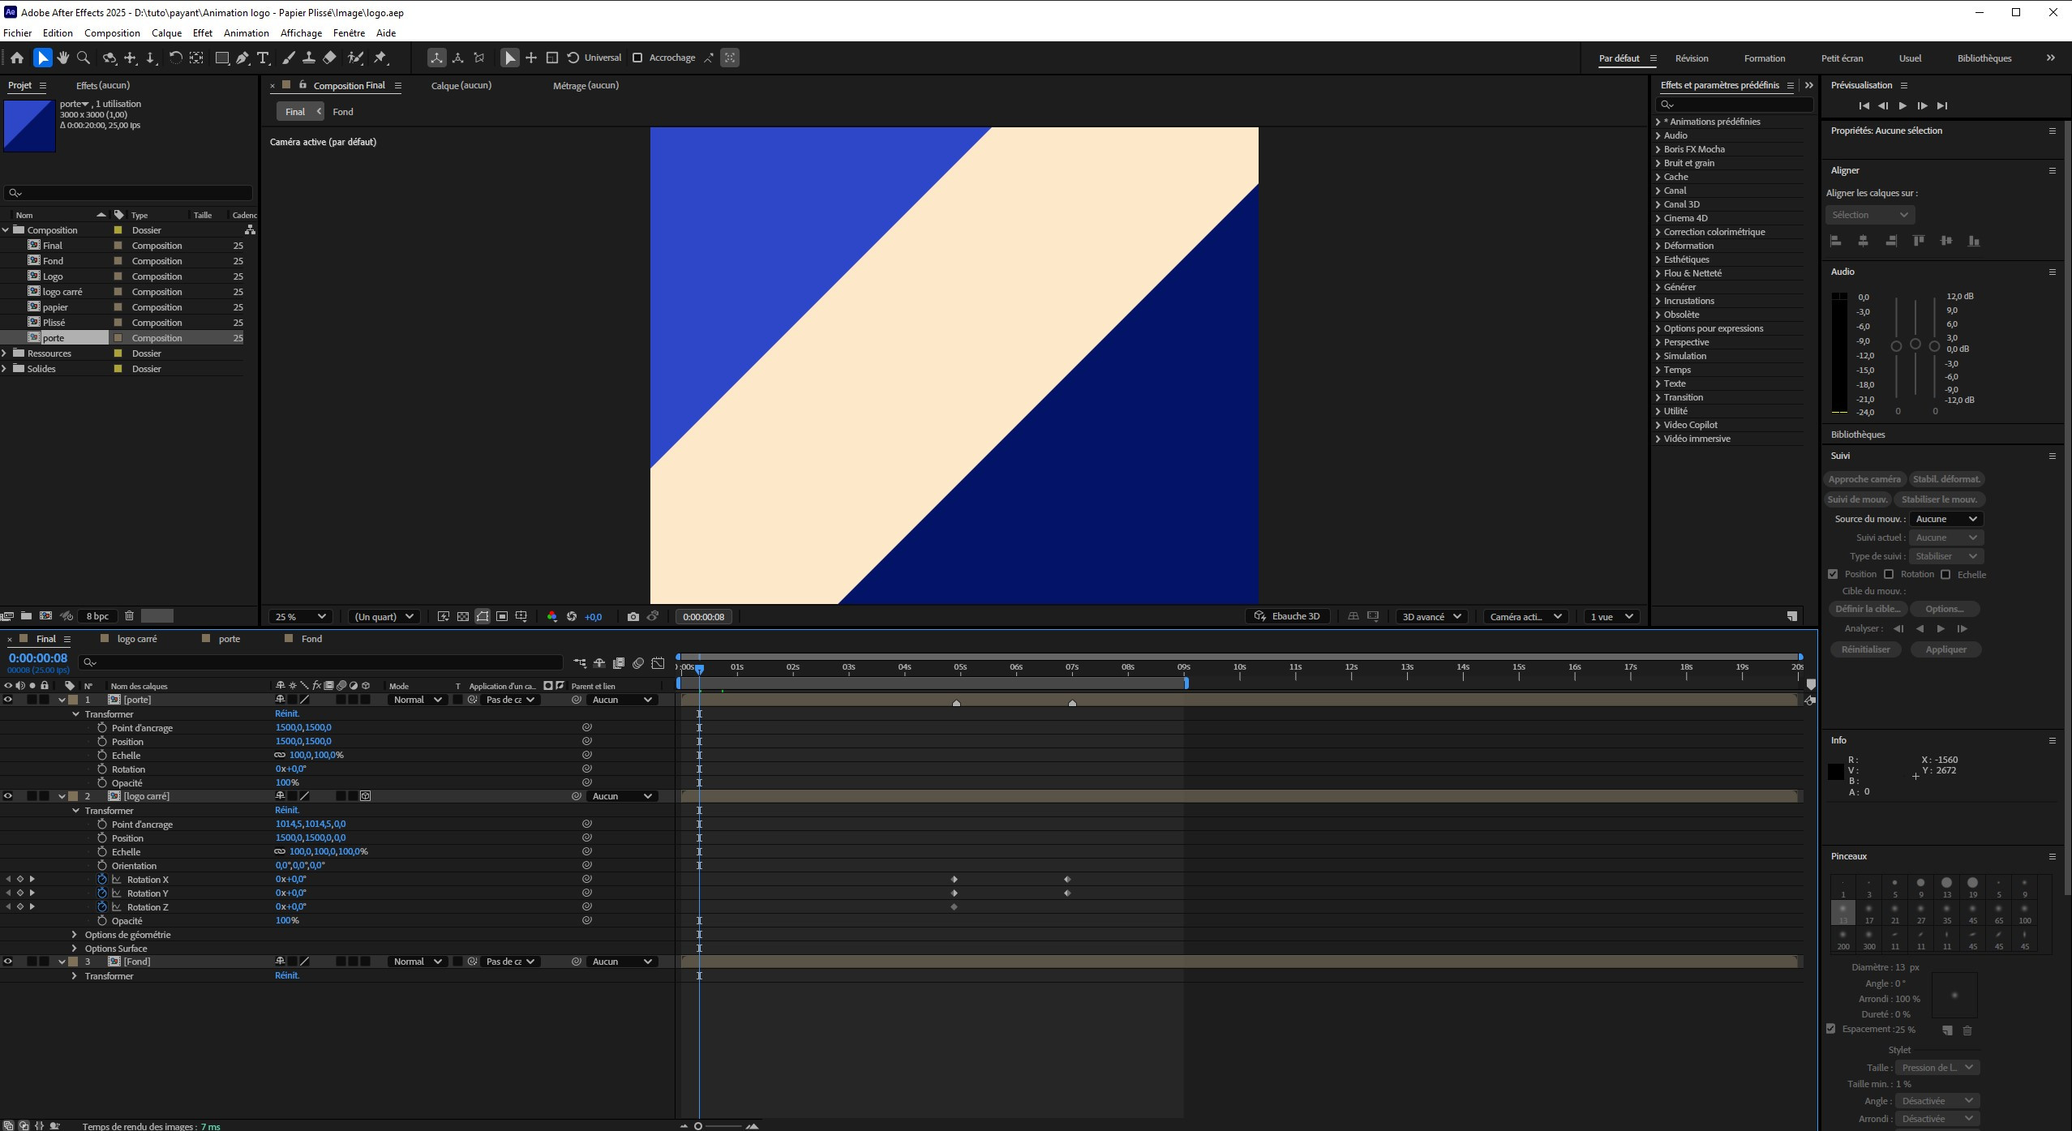The height and width of the screenshot is (1131, 2072).
Task: Open the 3D avancé renderer dropdown
Action: pos(1431,617)
